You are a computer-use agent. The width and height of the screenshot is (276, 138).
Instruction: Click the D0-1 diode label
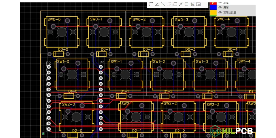click(106, 50)
